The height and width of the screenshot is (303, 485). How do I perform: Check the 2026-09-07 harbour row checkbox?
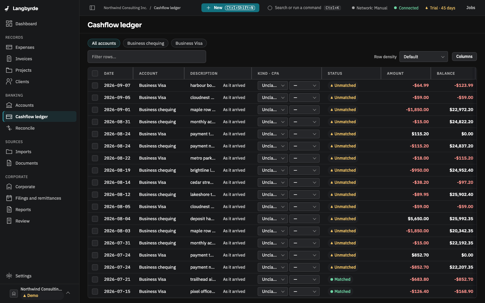[x=95, y=86]
